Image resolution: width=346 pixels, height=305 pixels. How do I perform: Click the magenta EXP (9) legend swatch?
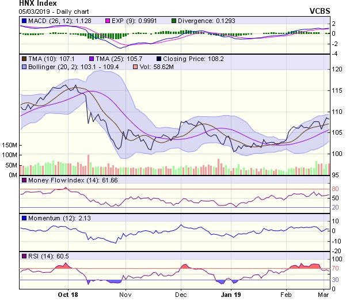coord(107,22)
